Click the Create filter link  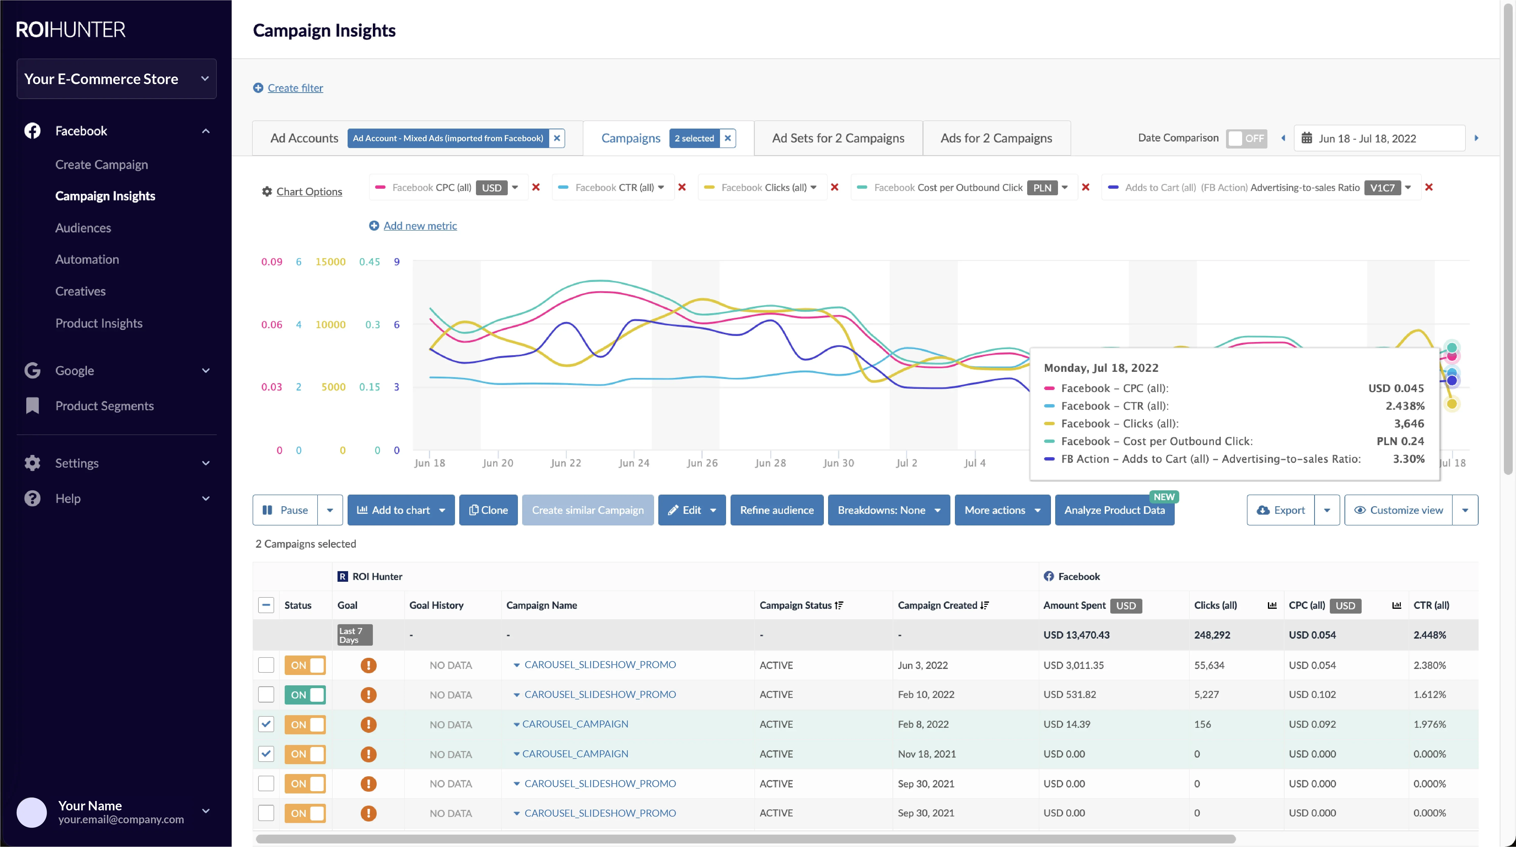[x=295, y=88]
